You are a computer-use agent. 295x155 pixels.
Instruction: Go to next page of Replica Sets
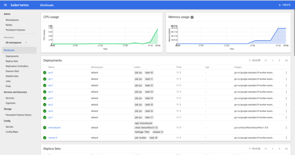279,148
